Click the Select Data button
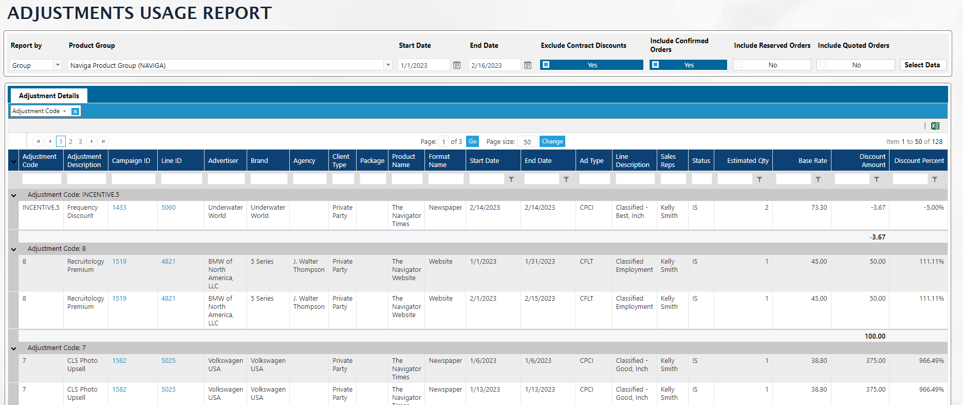This screenshot has width=963, height=405. pos(922,65)
